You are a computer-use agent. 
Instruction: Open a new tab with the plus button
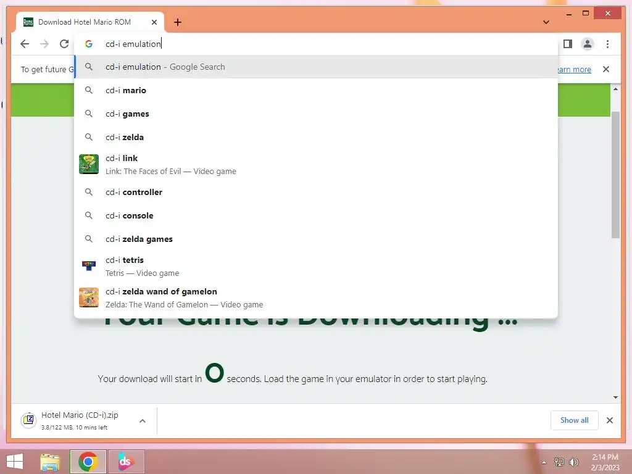tap(178, 22)
